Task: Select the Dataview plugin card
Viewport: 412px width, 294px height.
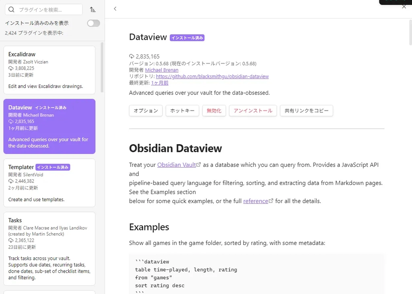Action: coord(49,126)
